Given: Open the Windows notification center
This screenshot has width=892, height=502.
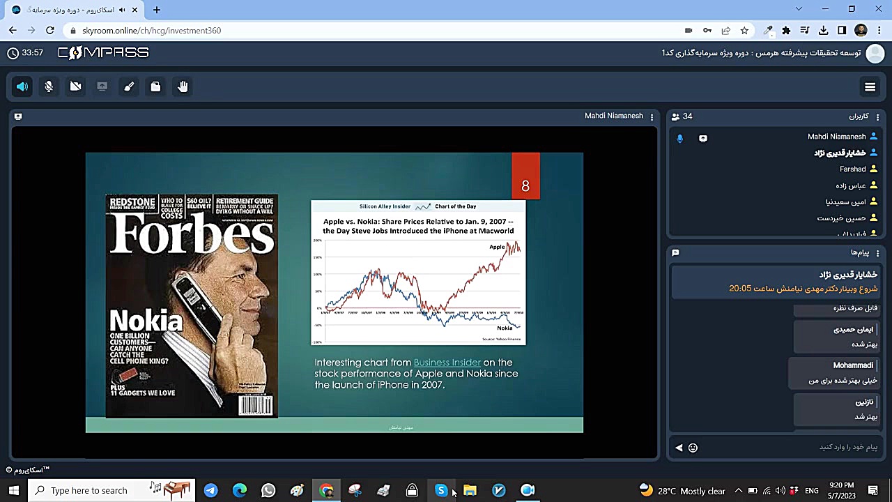Looking at the screenshot, I should (873, 490).
